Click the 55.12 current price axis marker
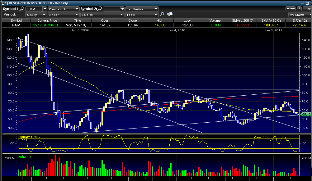 coord(306,114)
